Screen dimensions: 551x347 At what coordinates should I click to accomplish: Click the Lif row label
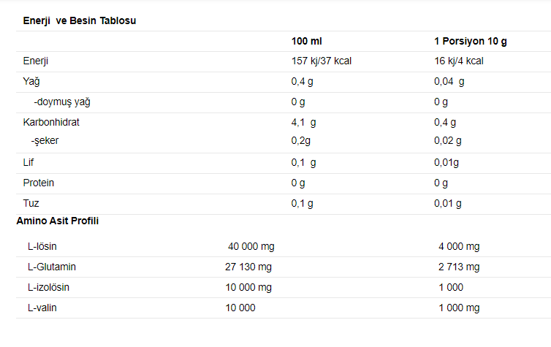click(28, 163)
